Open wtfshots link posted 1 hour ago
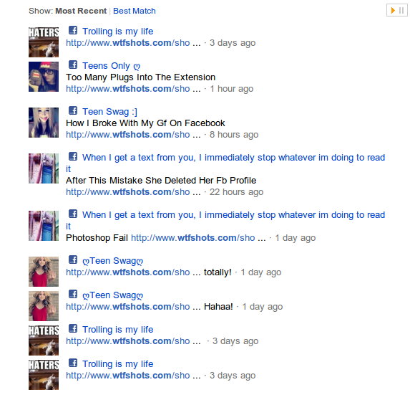The height and width of the screenshot is (400, 410). [133, 89]
